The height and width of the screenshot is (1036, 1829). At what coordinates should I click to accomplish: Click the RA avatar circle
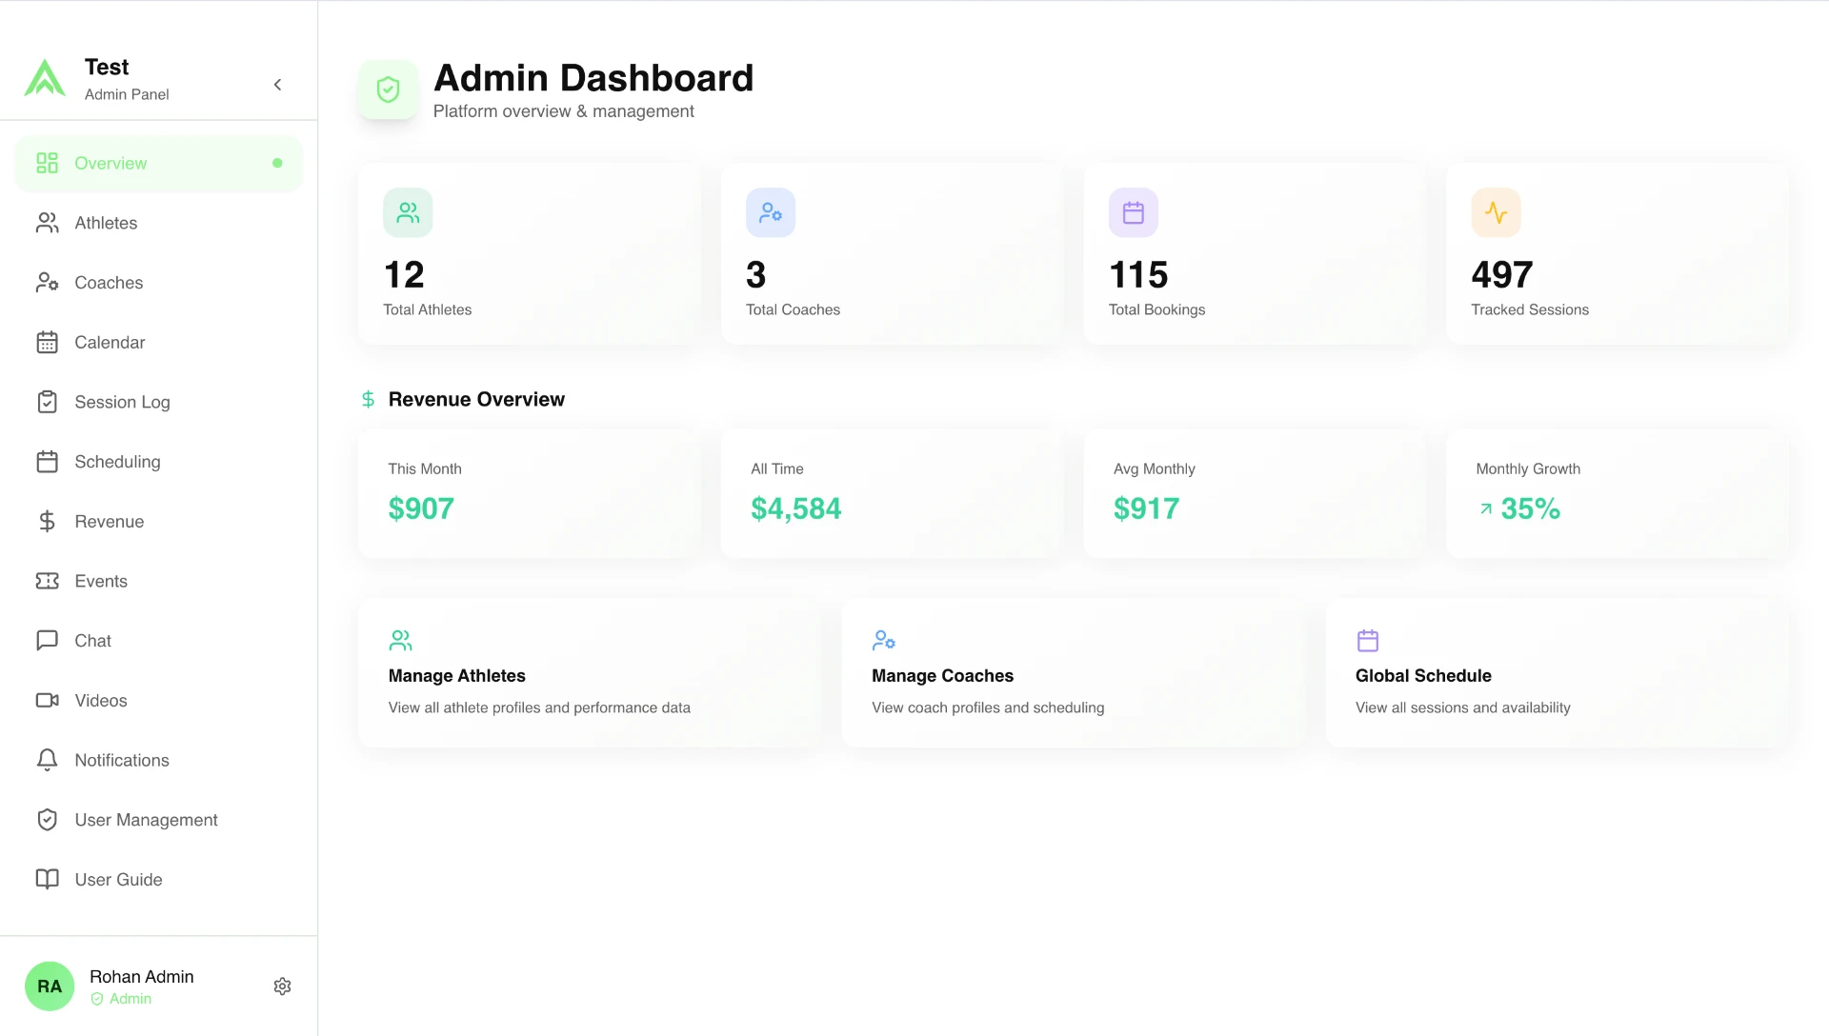(x=50, y=986)
